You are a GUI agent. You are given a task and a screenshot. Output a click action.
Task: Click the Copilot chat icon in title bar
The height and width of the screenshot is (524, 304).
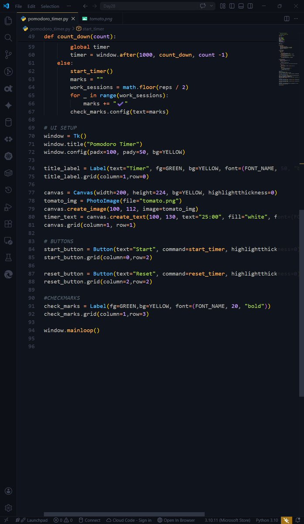202,6
